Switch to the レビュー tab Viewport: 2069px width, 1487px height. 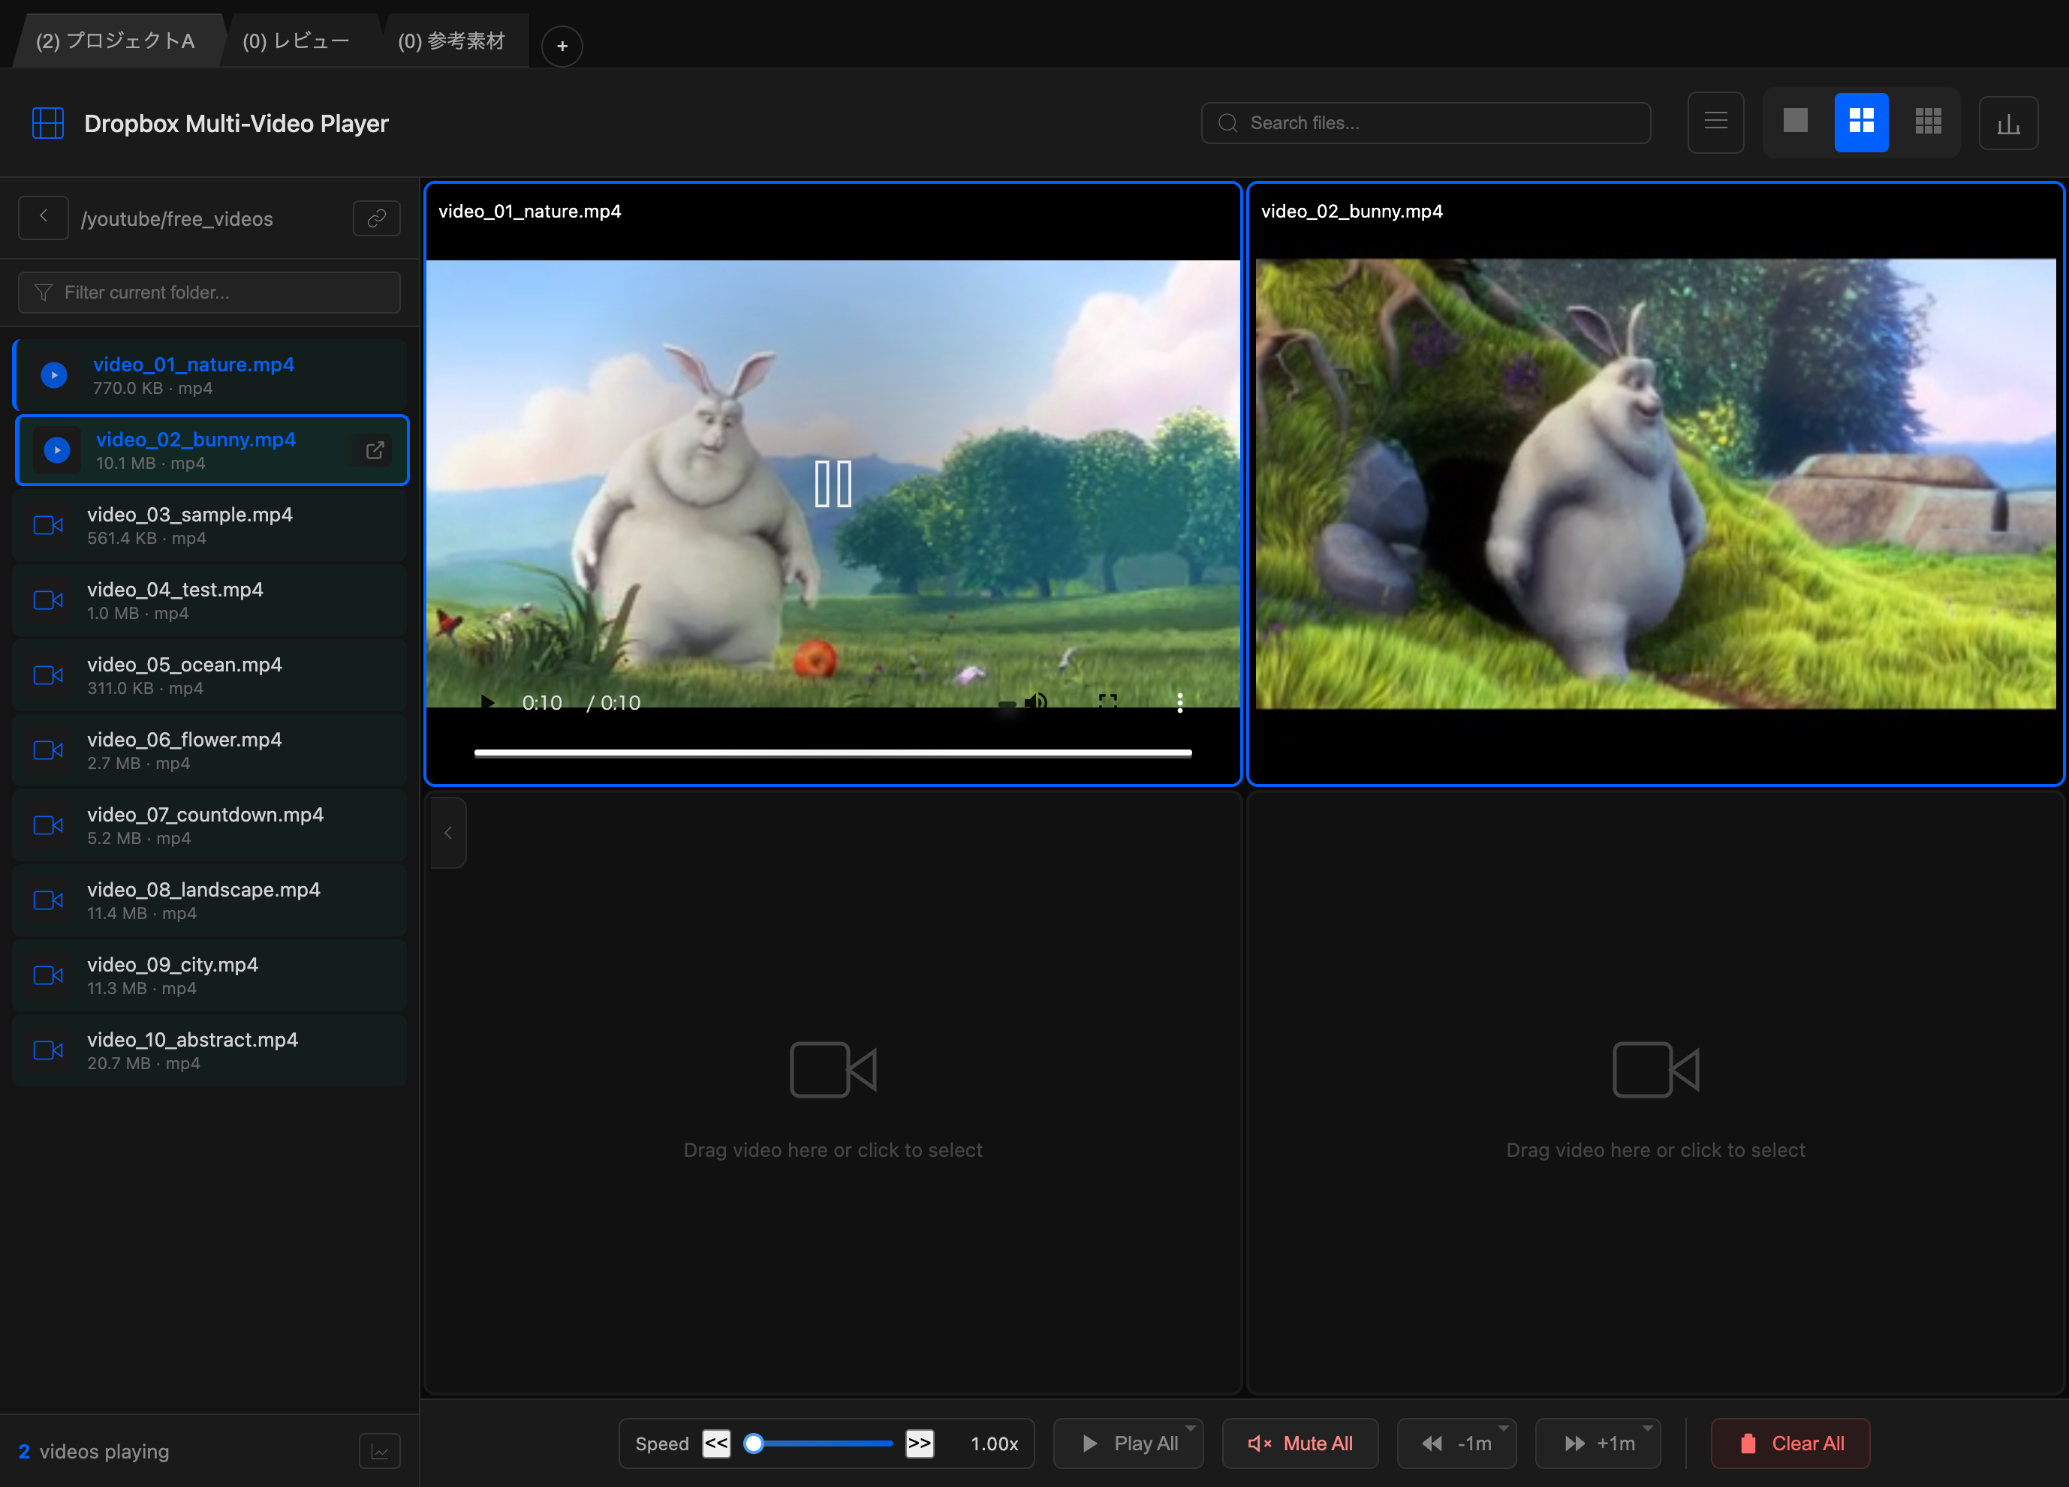[x=297, y=41]
